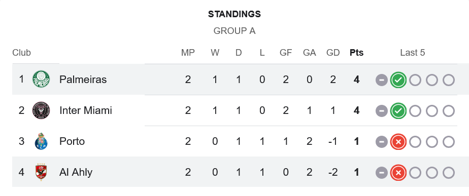Image resolution: width=469 pixels, height=196 pixels.
Task: Open the Inter Miami team name link
Action: 86,111
